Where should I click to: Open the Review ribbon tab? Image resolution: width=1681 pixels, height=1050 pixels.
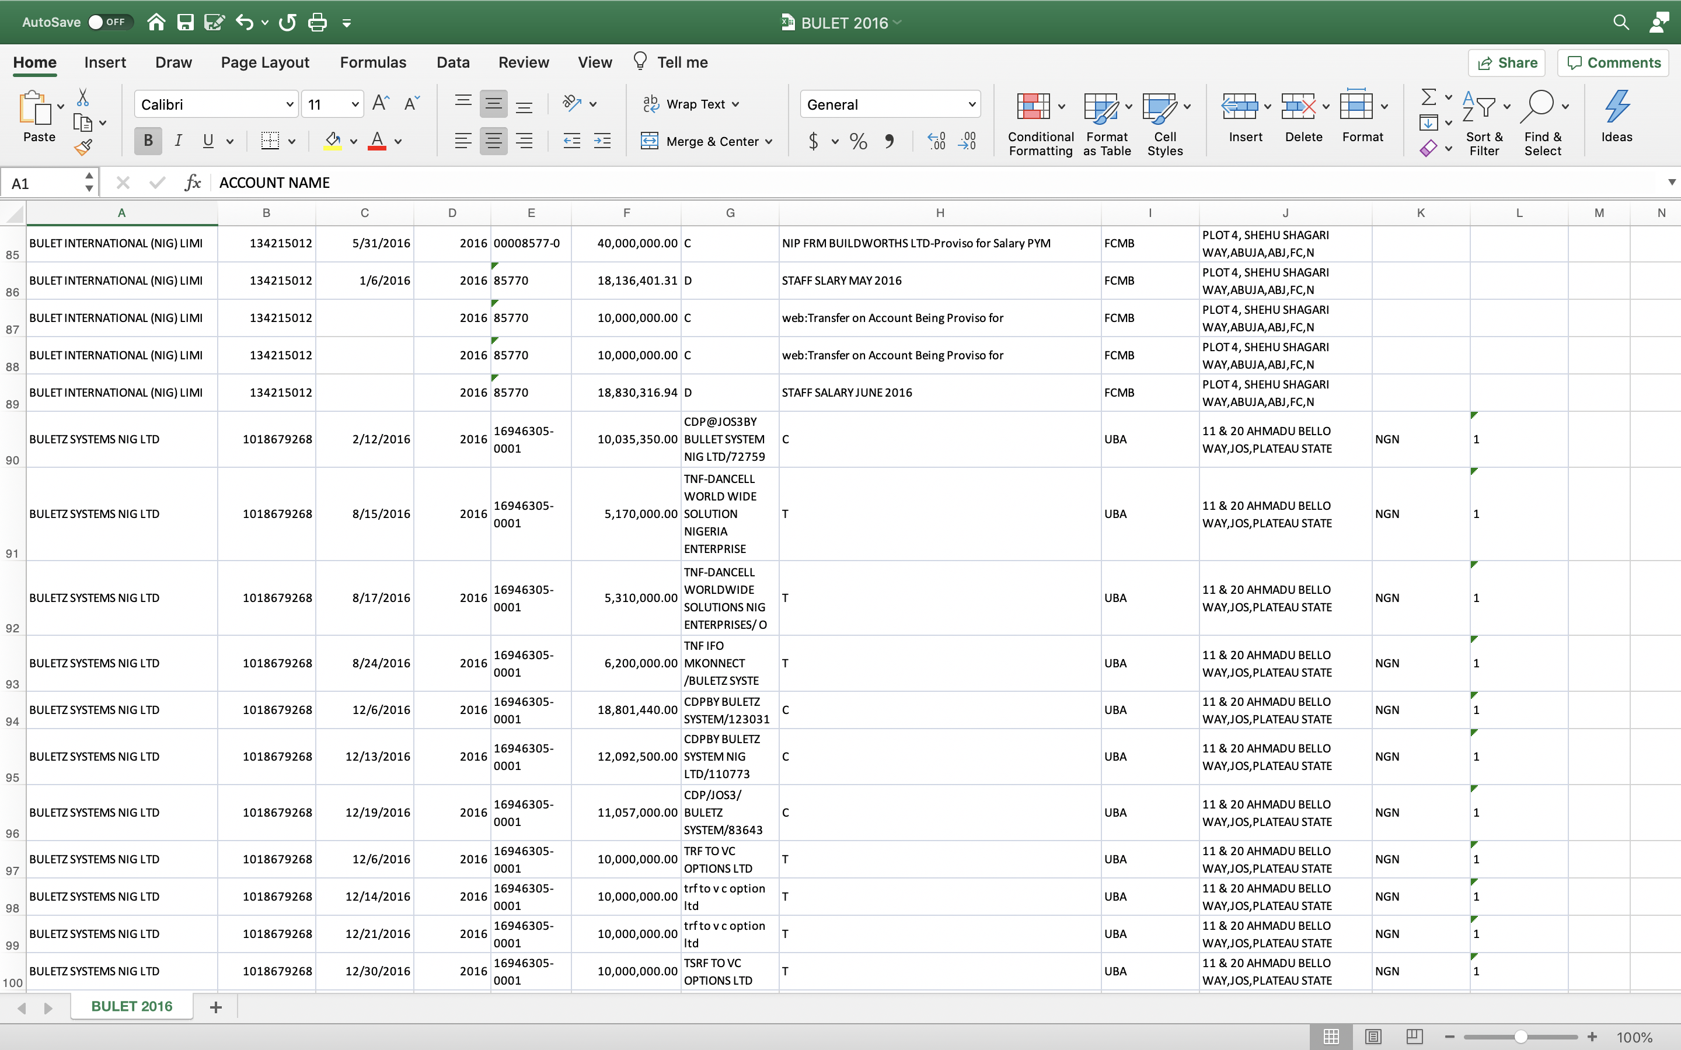coord(524,62)
